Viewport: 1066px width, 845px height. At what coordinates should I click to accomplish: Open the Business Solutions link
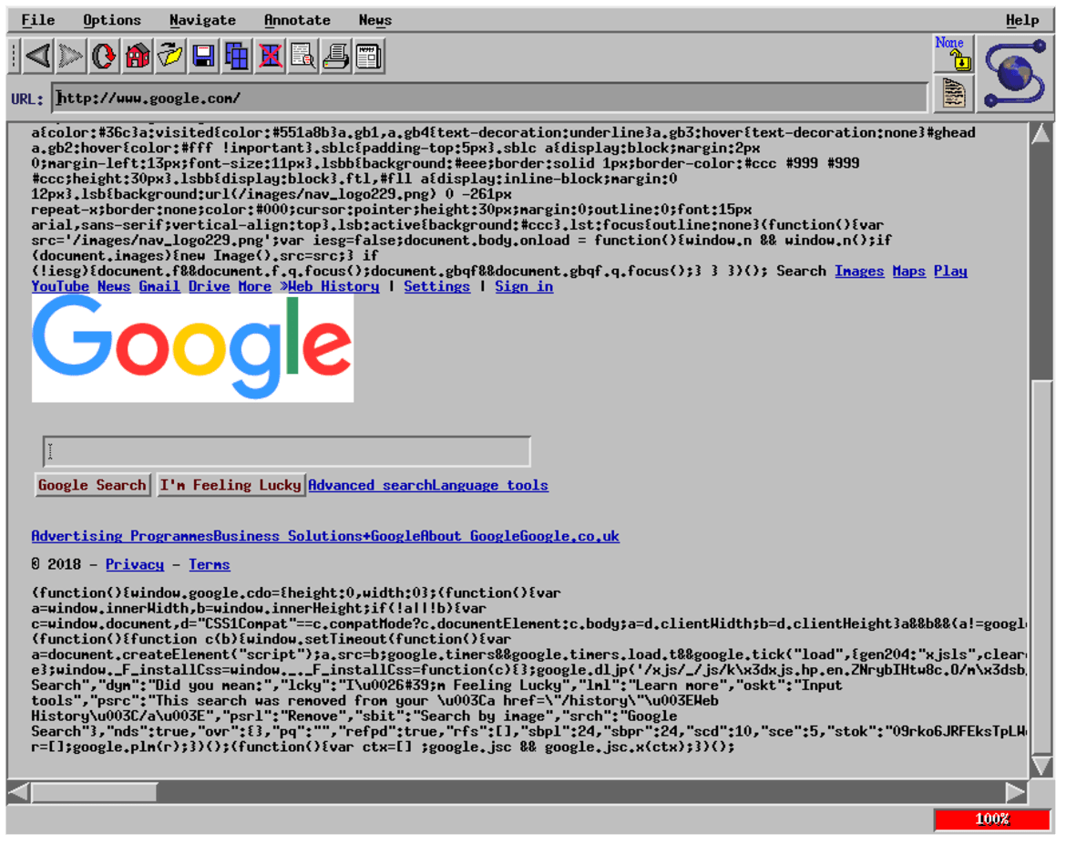coord(288,536)
